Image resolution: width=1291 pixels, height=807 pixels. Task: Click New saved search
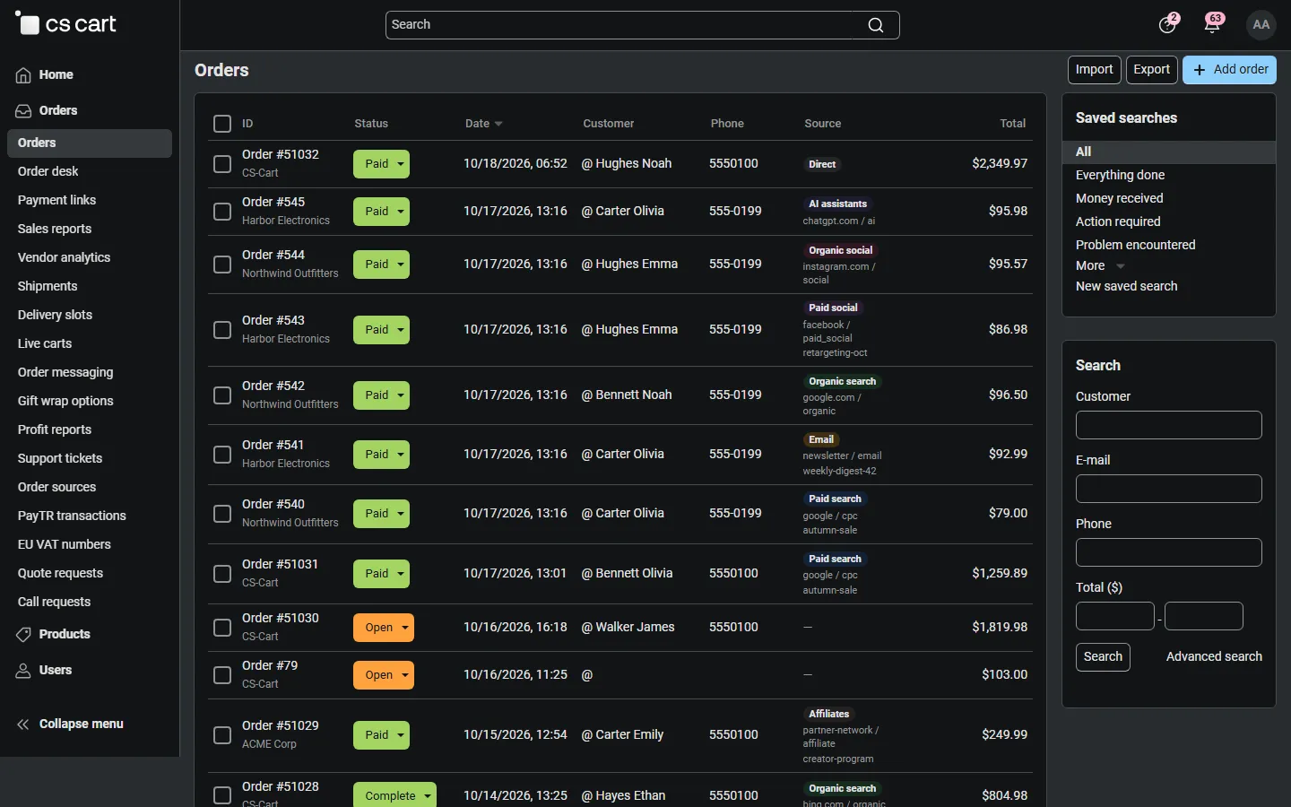pos(1127,287)
